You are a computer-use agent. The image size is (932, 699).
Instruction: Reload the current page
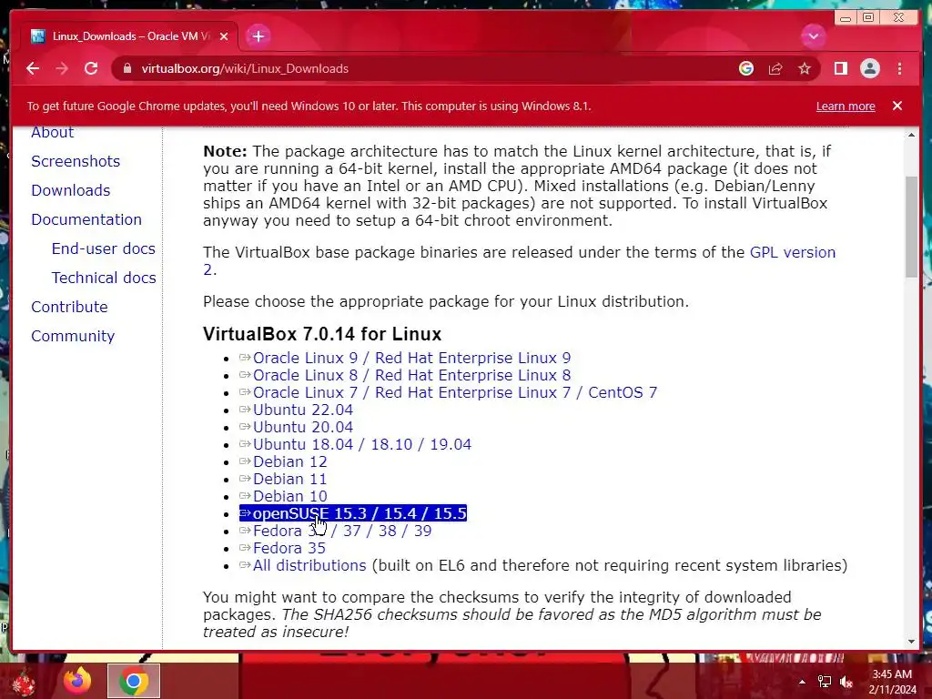tap(91, 68)
